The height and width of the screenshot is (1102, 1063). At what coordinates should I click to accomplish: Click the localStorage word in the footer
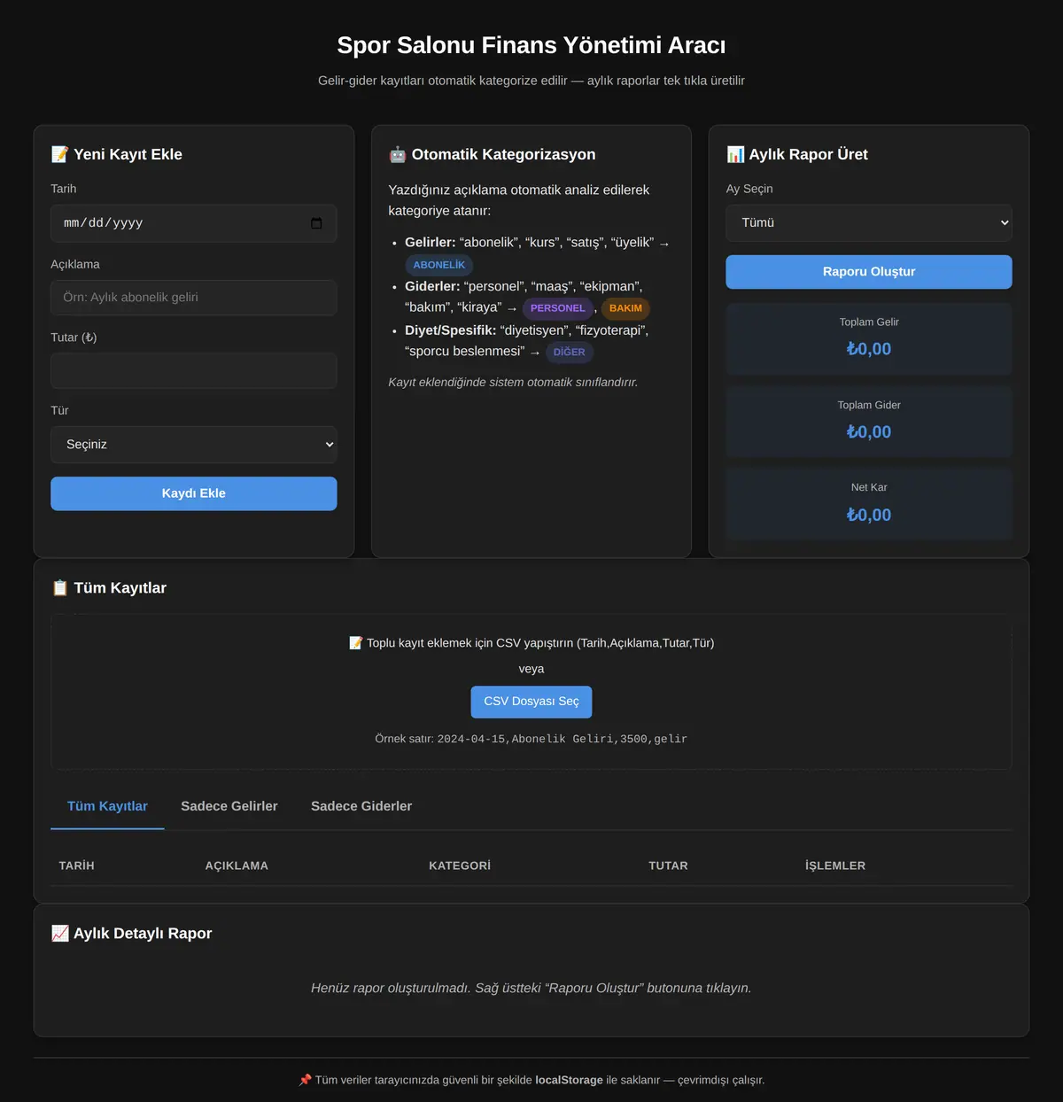(570, 1080)
